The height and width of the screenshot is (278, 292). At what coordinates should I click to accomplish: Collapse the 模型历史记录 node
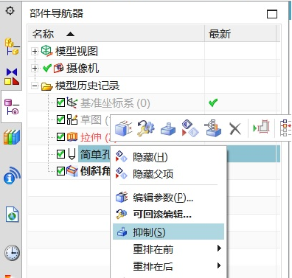click(x=35, y=86)
